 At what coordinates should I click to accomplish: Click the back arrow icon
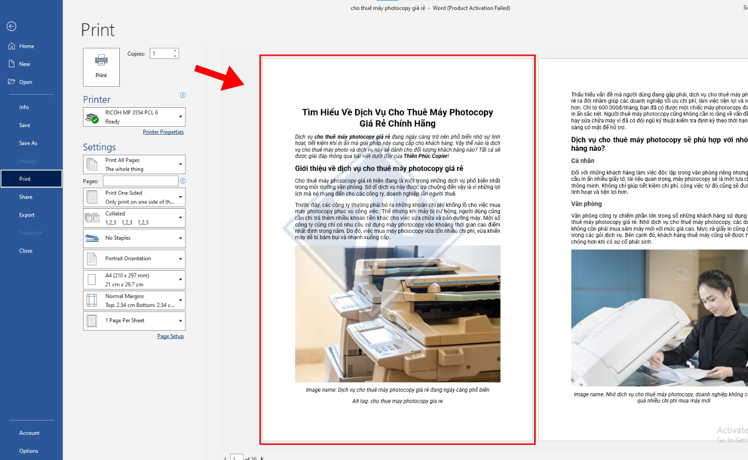[12, 26]
